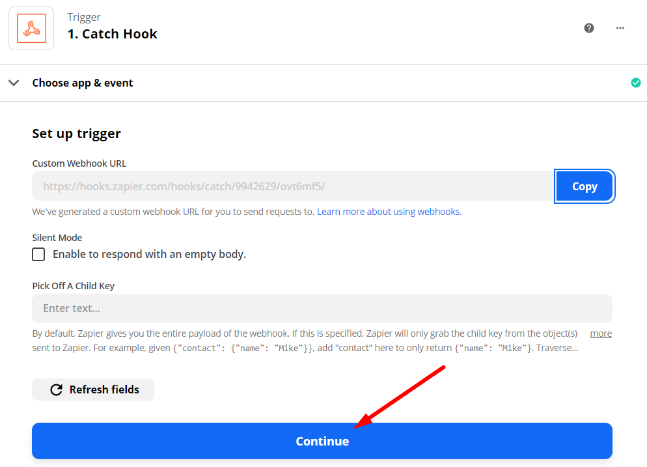Select the '1. Catch Hook' step title
The width and height of the screenshot is (647, 467).
pos(113,34)
